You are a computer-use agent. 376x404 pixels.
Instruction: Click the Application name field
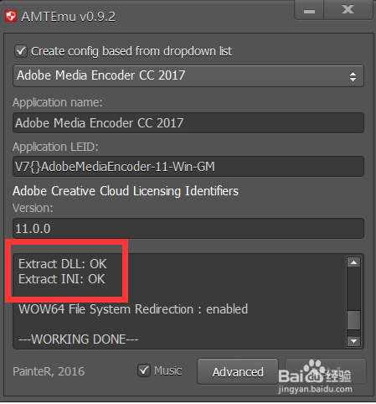point(188,123)
